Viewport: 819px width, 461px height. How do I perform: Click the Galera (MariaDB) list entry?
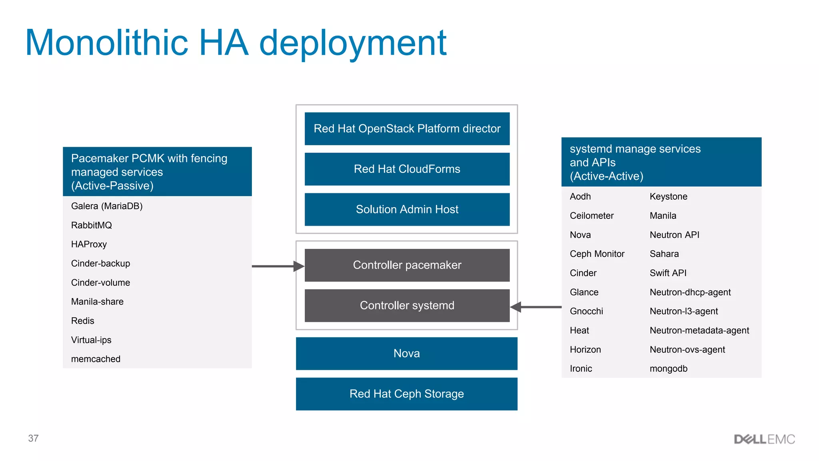point(107,206)
